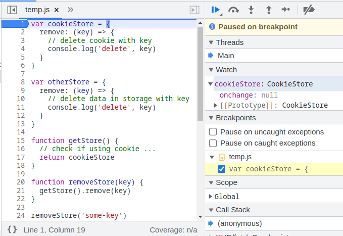Click the vertical scrollbar thumb
Screen dimensions: 343x236
click(x=200, y=74)
